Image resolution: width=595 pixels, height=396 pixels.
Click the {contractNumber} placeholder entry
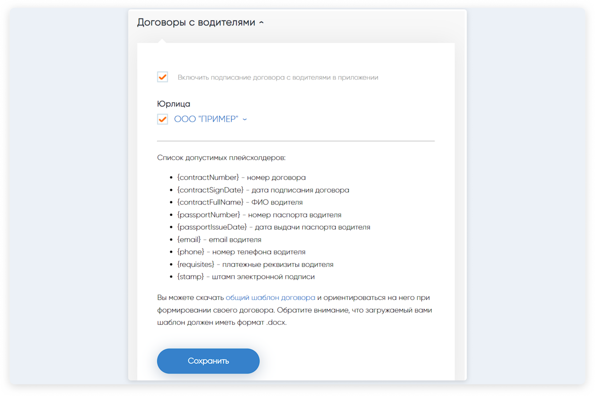(x=208, y=177)
